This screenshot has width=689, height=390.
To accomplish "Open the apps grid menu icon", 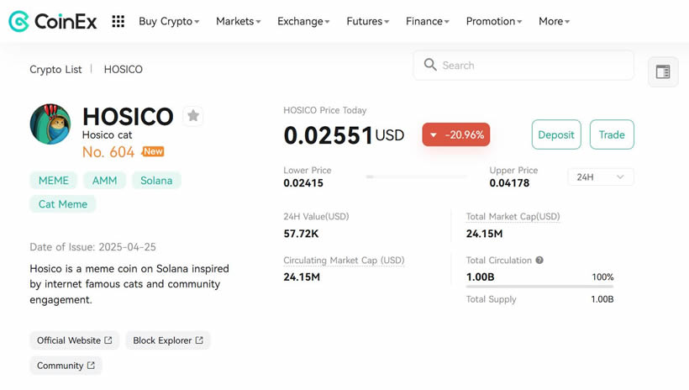I will point(118,22).
